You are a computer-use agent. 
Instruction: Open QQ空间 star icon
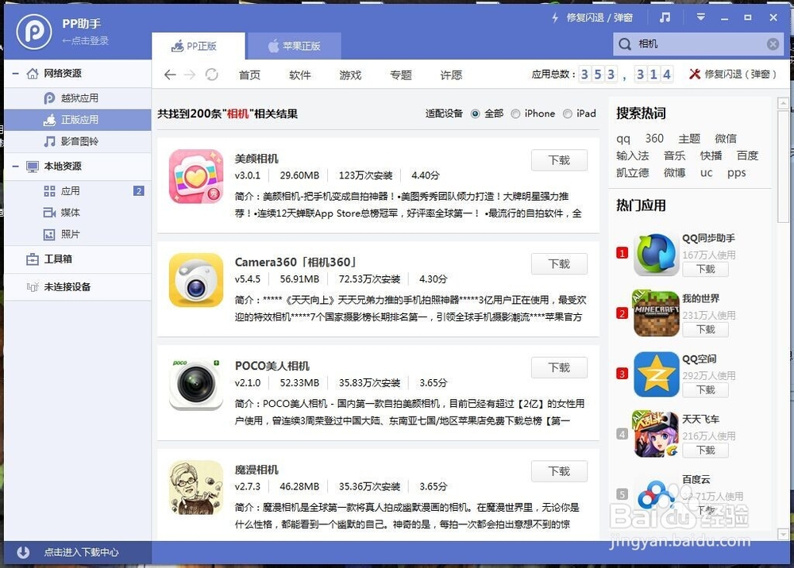[657, 374]
